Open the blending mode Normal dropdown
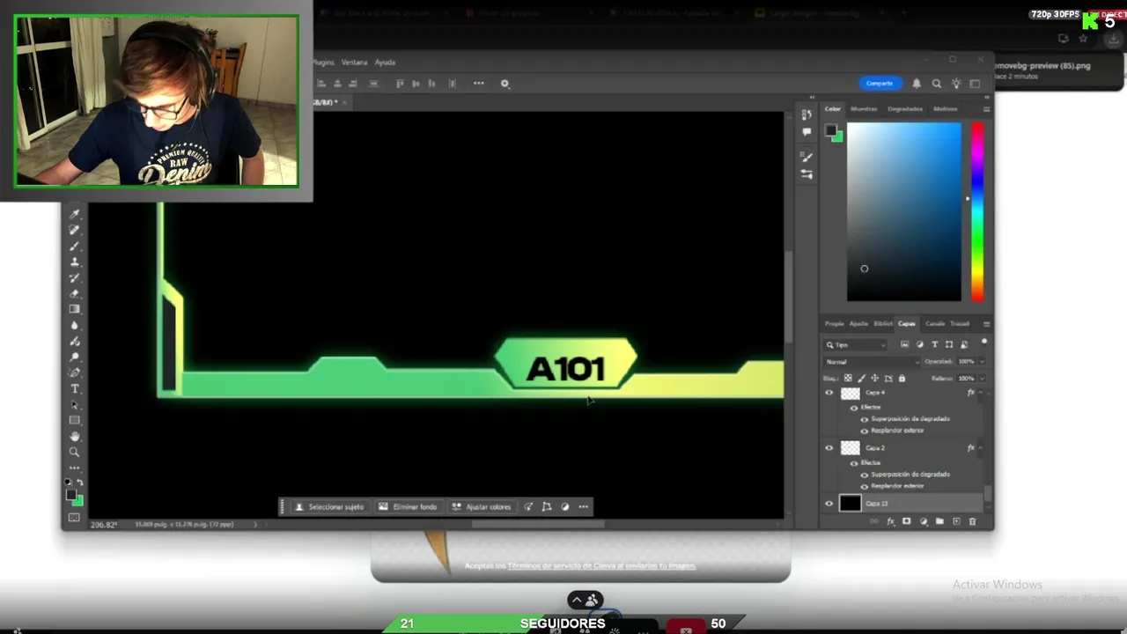 pyautogui.click(x=872, y=362)
